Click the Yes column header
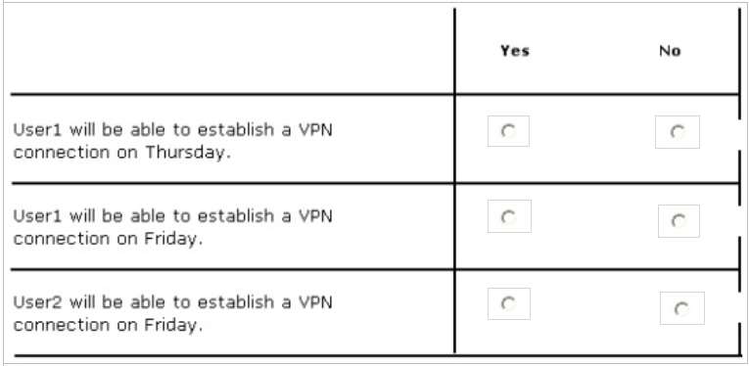The image size is (749, 366). 514,51
